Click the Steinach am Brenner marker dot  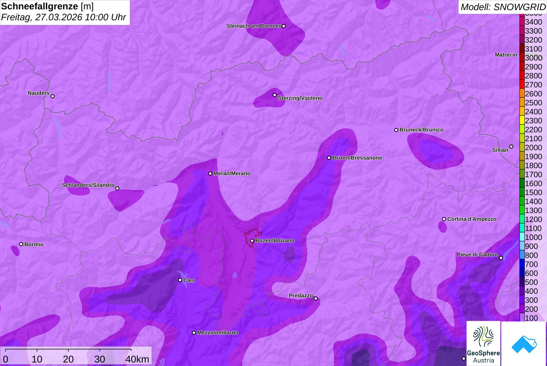pyautogui.click(x=284, y=26)
